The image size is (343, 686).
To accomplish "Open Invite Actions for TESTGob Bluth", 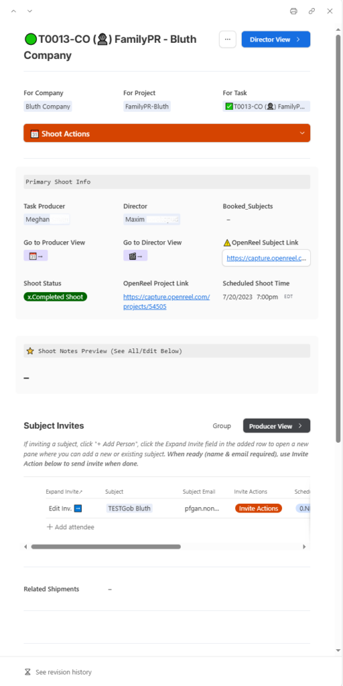I will click(259, 508).
